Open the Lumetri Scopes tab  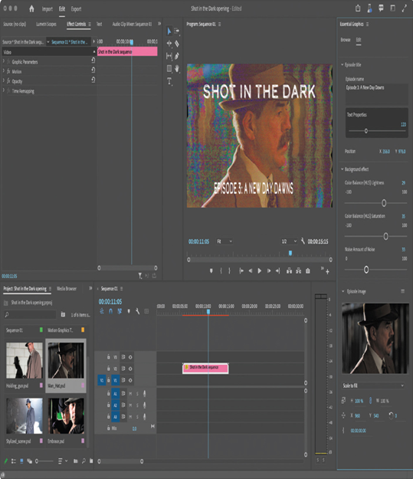tap(46, 24)
